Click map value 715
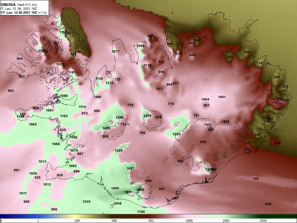 (x=130, y=105)
